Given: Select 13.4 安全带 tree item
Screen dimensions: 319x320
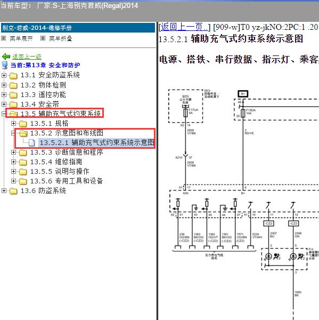Looking at the screenshot, I should (x=40, y=105).
